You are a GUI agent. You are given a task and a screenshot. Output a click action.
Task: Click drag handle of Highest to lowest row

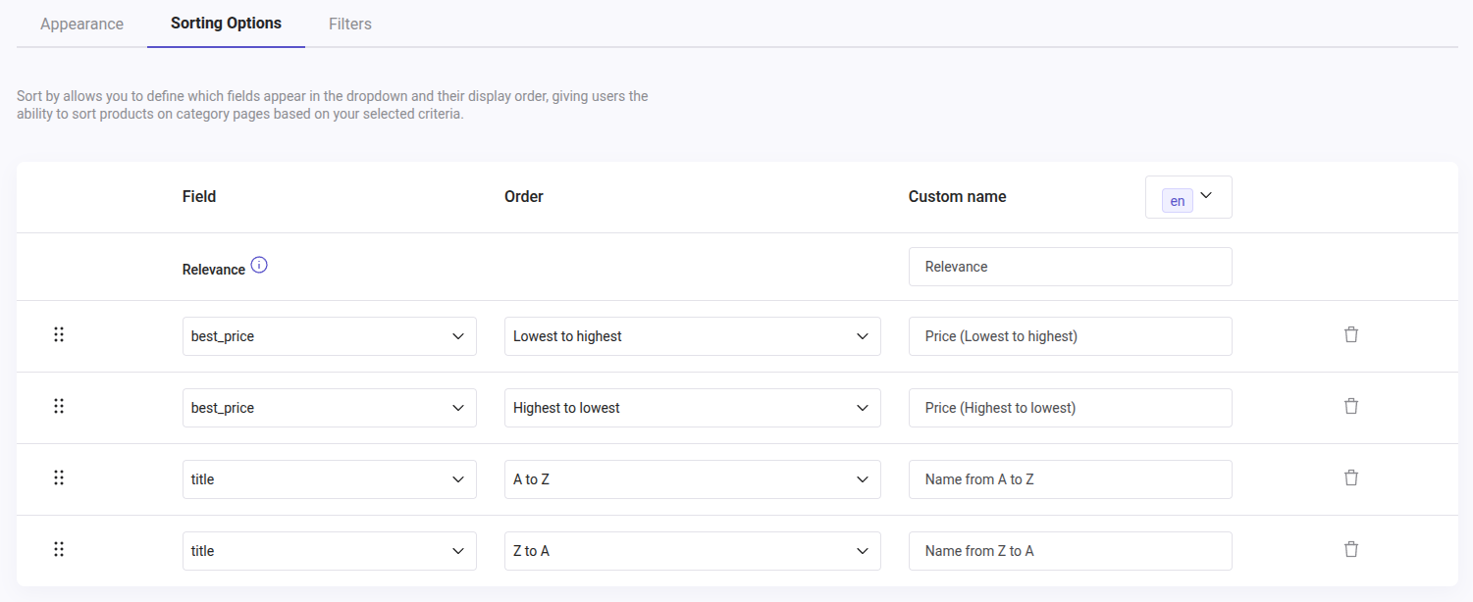[x=59, y=407]
